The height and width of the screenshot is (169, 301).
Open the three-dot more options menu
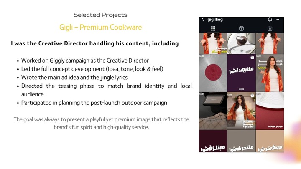click(x=278, y=19)
